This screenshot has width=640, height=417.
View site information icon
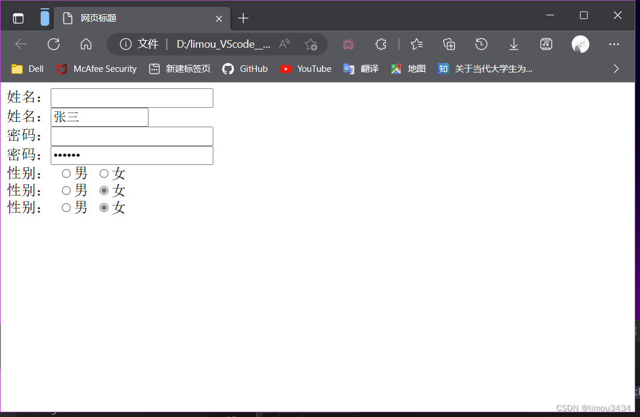[x=126, y=44]
